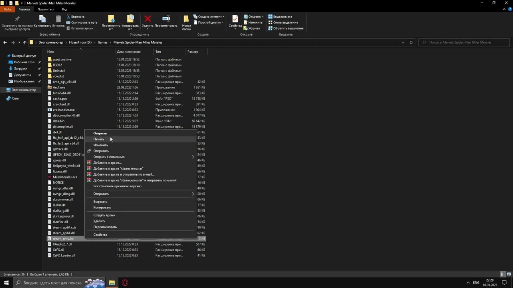Click Новый том (D:) breadcrumb

80,42
